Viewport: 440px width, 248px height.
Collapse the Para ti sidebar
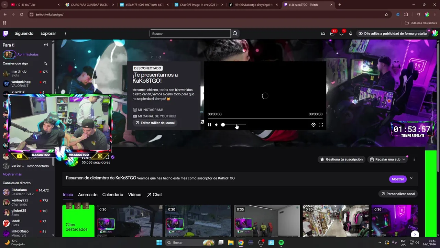46,45
